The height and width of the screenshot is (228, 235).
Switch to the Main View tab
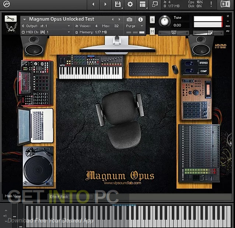pyautogui.click(x=13, y=196)
